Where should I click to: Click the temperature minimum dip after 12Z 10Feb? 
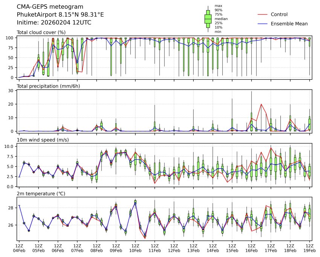(145, 238)
